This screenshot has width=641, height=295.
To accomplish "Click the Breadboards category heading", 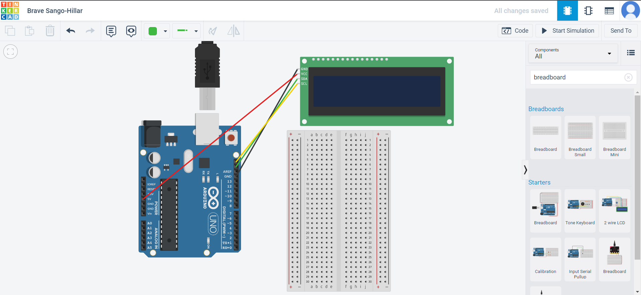I will click(x=546, y=109).
